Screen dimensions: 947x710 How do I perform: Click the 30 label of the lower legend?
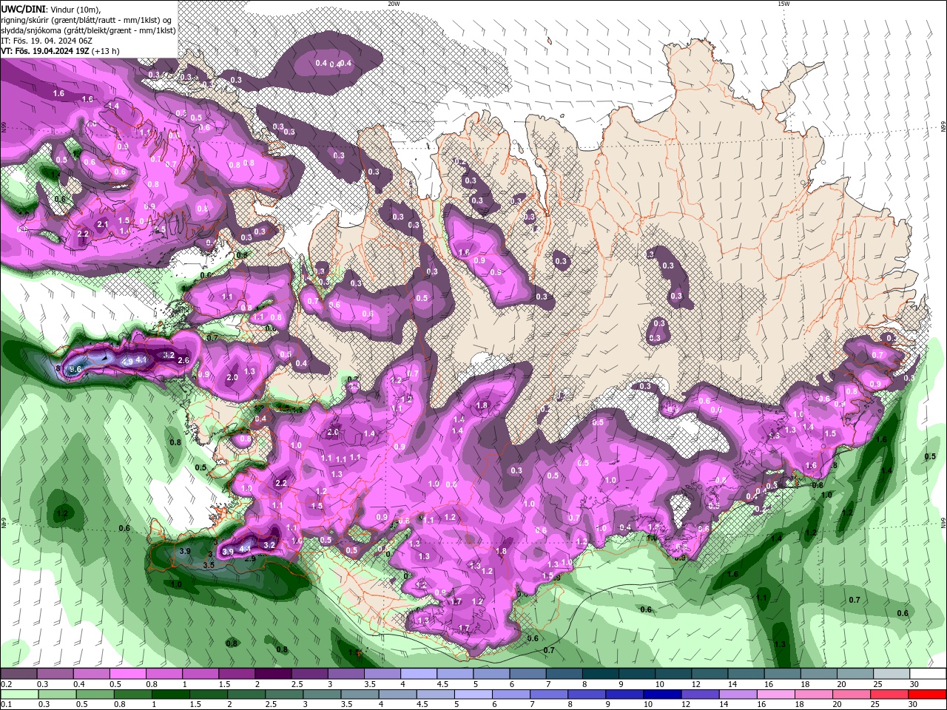(911, 704)
